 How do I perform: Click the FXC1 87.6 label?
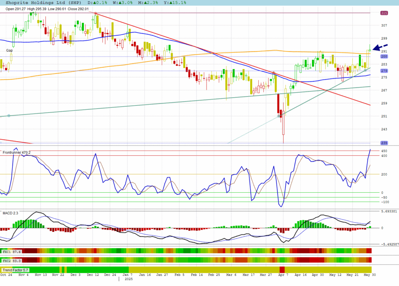[x=12, y=252]
